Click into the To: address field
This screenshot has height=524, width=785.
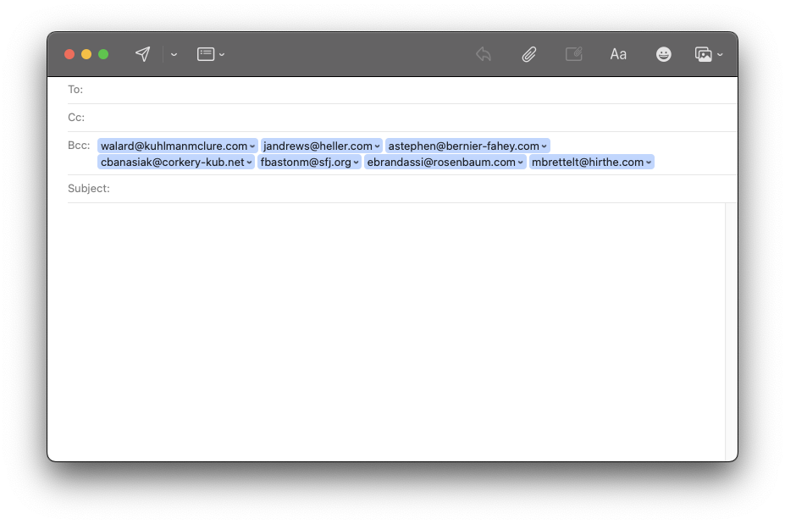click(406, 90)
